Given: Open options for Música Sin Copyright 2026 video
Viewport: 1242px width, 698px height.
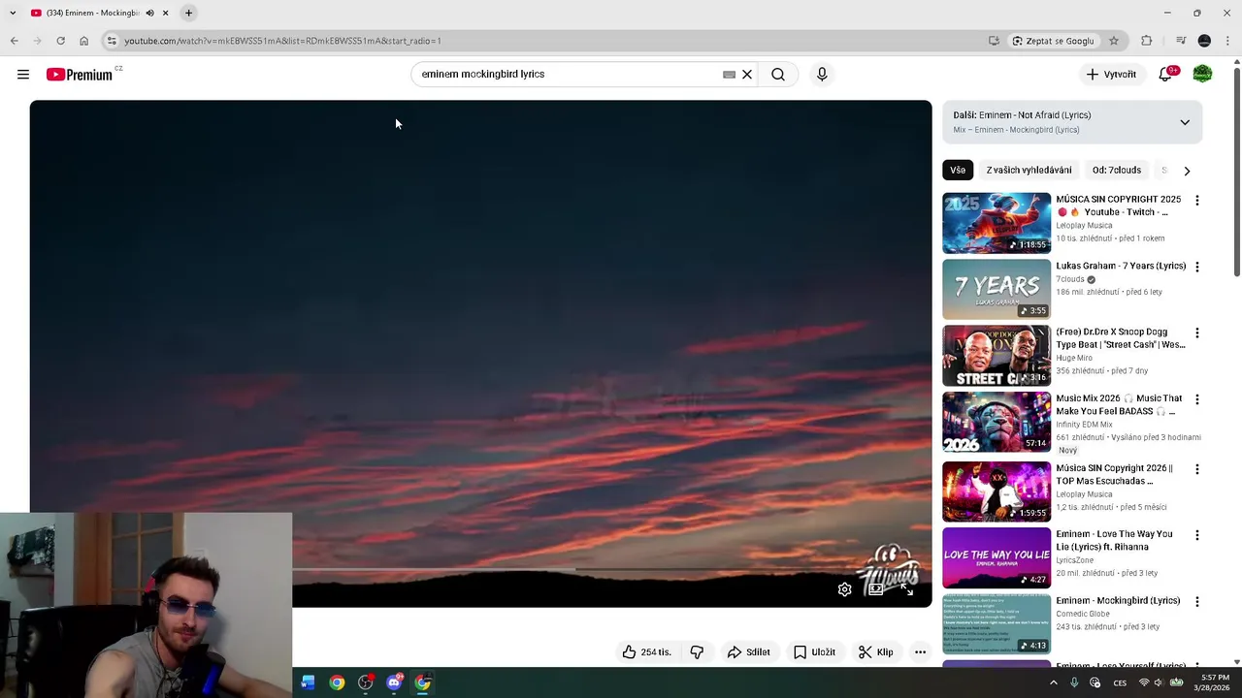Looking at the screenshot, I should click(1196, 469).
